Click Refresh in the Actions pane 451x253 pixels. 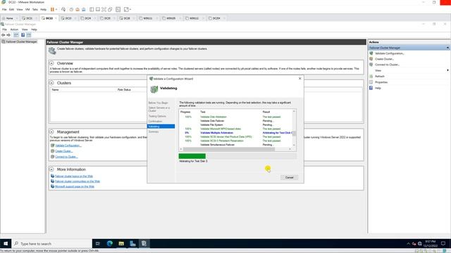click(x=380, y=77)
